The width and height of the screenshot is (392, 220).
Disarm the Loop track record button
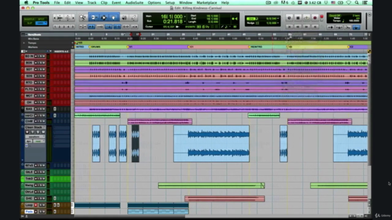pyautogui.click(x=36, y=205)
